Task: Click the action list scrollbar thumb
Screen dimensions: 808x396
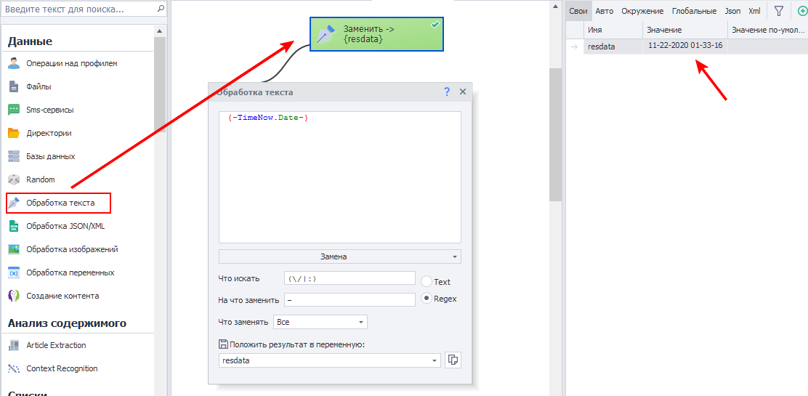Action: point(161,85)
